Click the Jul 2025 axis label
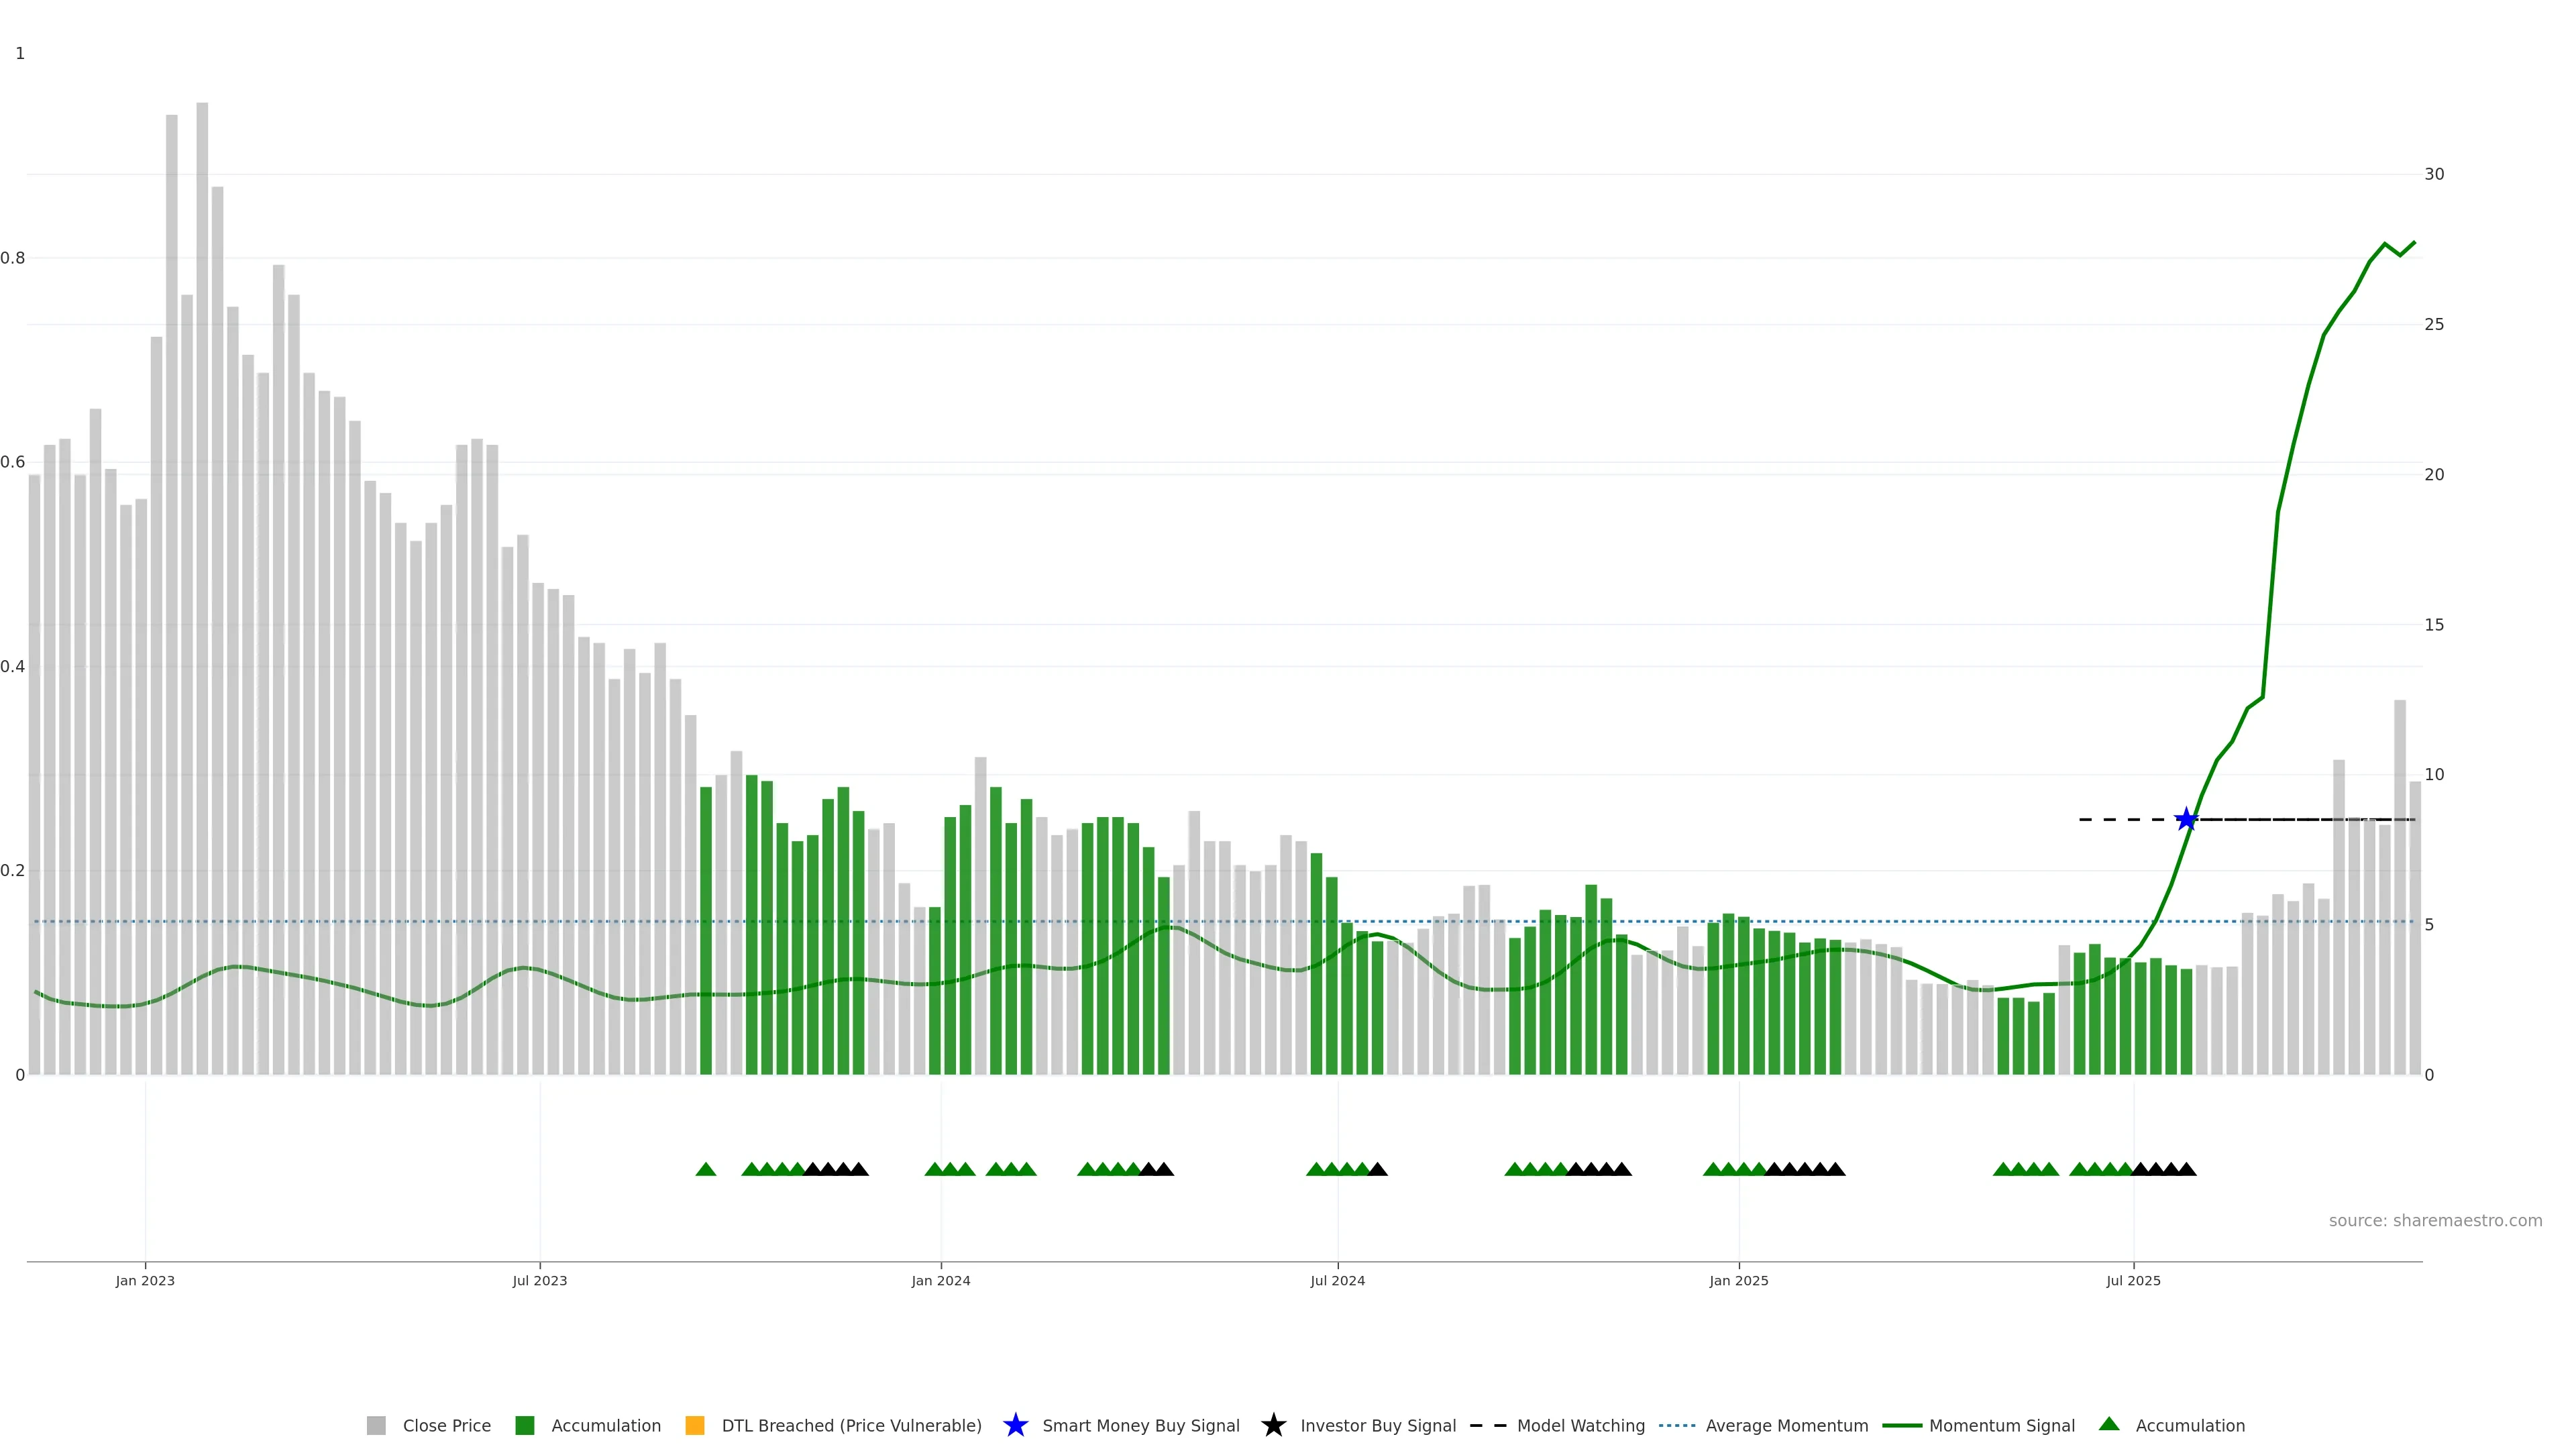The height and width of the screenshot is (1449, 2576). [2133, 1281]
